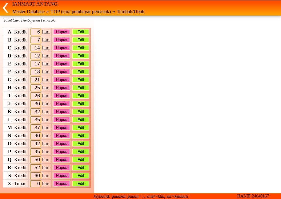The width and height of the screenshot is (281, 199).
Task: Click Edit for row S Kredit 60 hari
Action: pyautogui.click(x=81, y=176)
